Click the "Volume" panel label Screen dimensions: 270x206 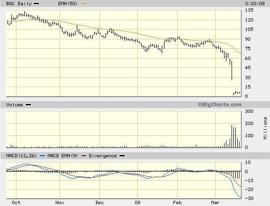click(x=15, y=105)
